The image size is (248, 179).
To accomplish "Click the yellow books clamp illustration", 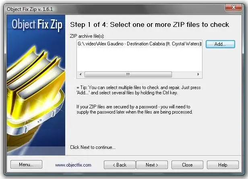I will click(x=35, y=88).
